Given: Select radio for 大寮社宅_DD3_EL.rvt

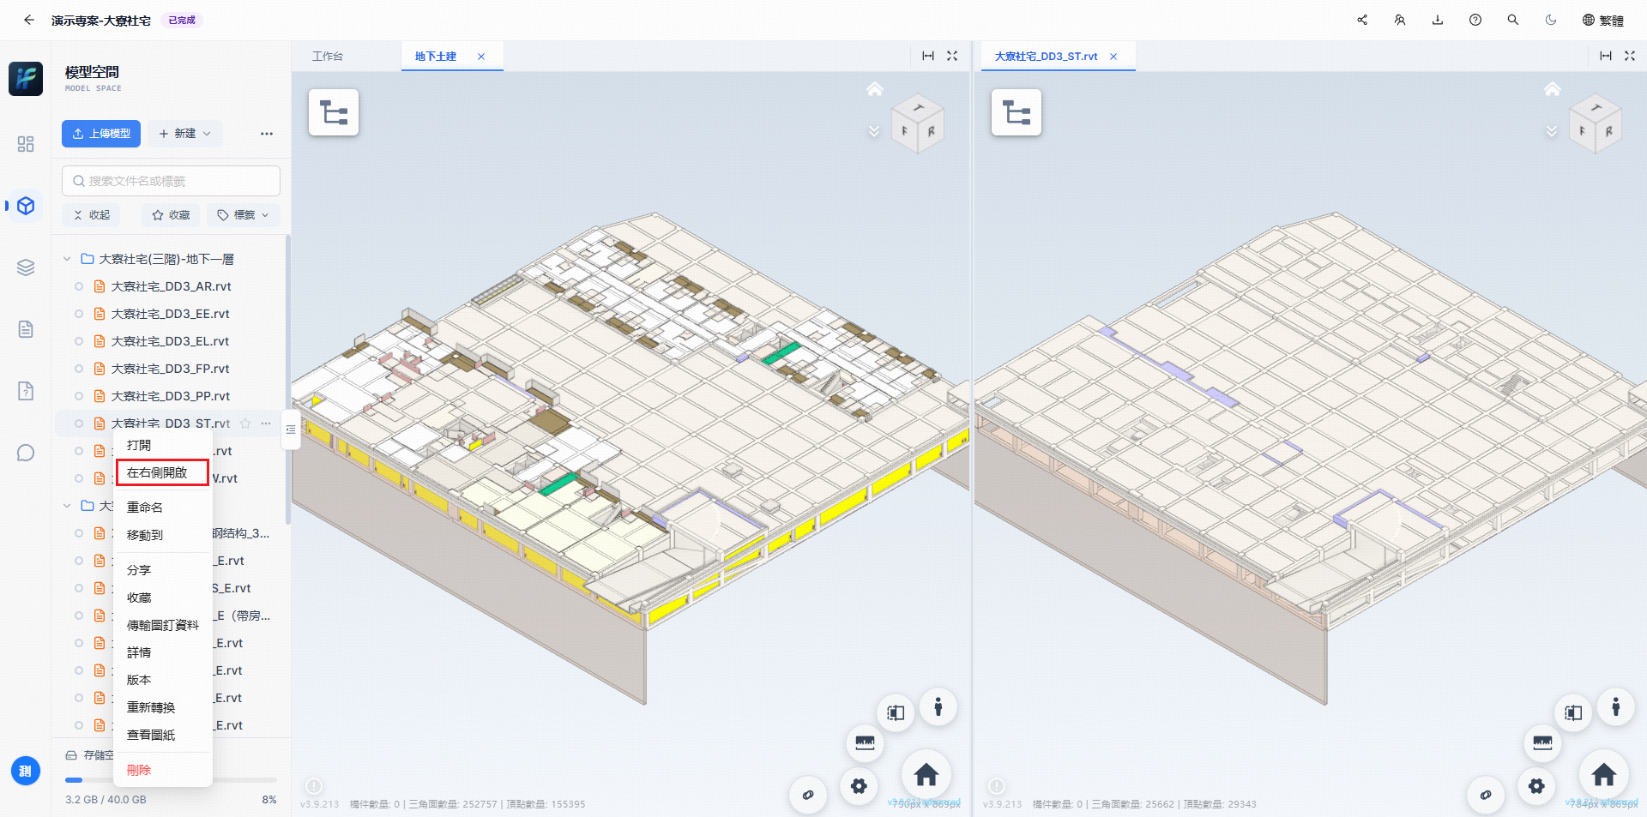Looking at the screenshot, I should coord(79,341).
